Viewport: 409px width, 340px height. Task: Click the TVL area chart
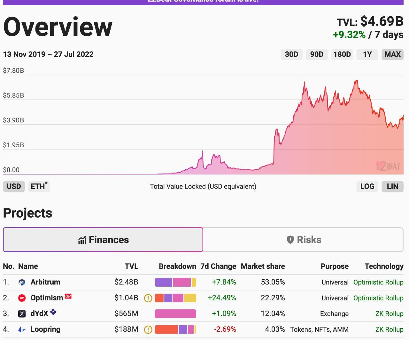tap(203, 125)
